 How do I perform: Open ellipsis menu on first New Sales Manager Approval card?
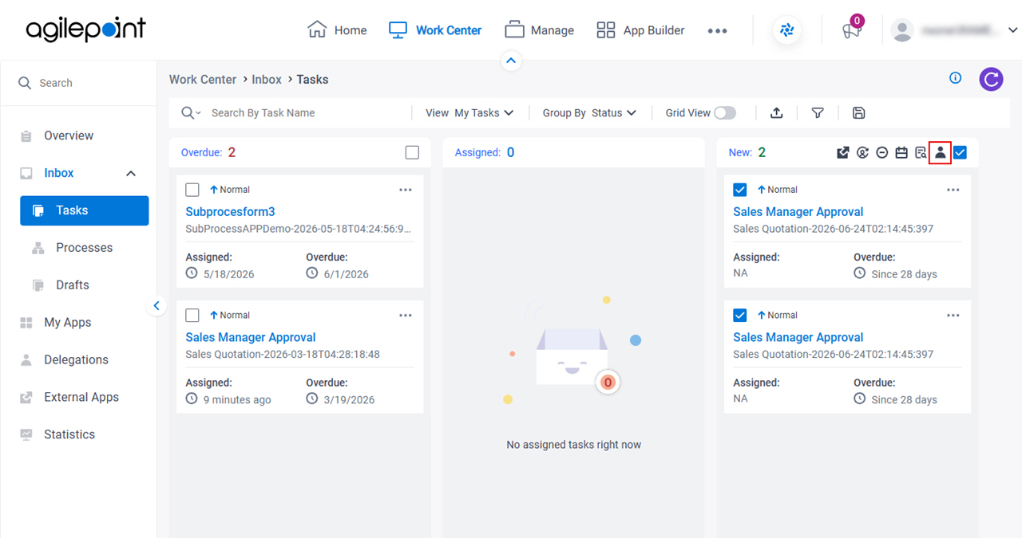click(953, 190)
